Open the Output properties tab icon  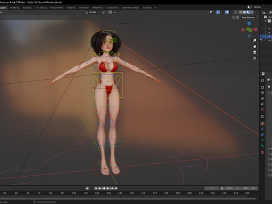pyautogui.click(x=262, y=93)
